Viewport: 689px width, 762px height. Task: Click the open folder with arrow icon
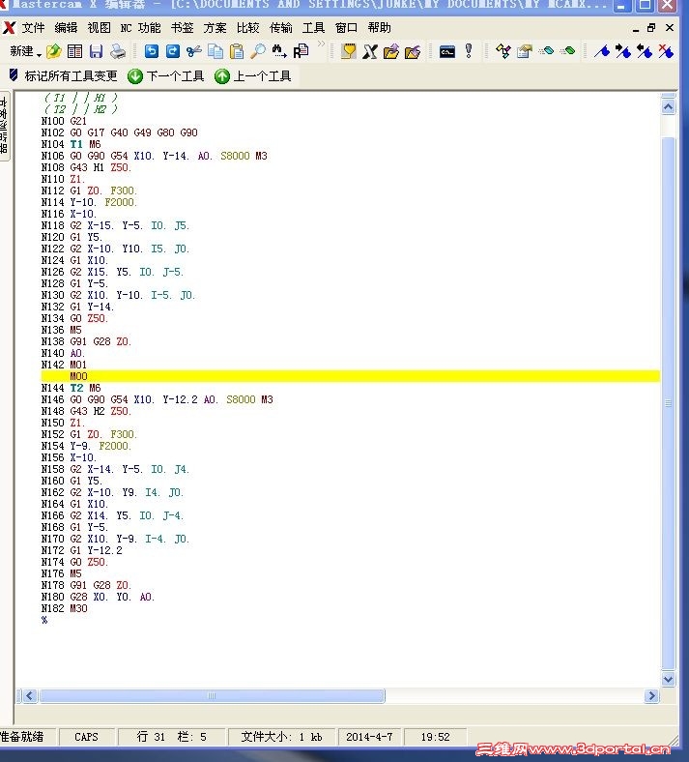pos(390,51)
